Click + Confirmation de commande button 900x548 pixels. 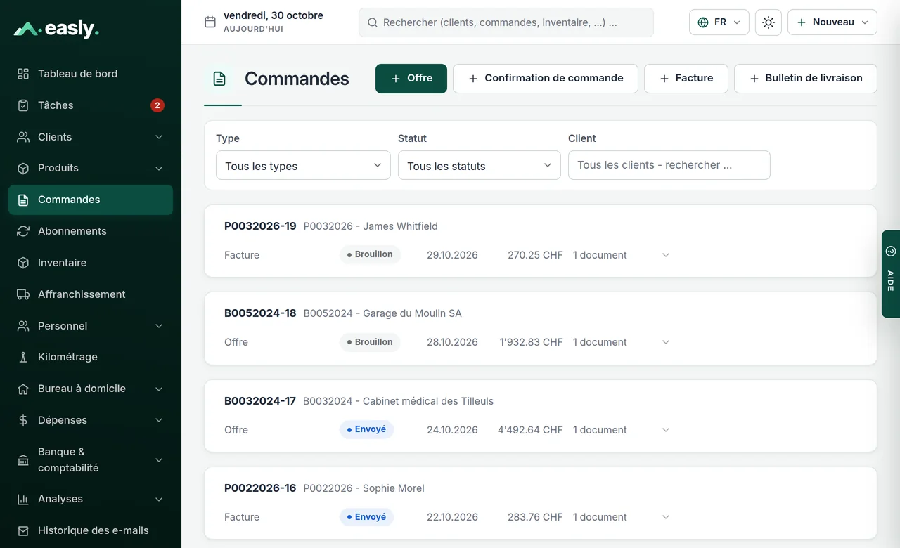coord(546,79)
